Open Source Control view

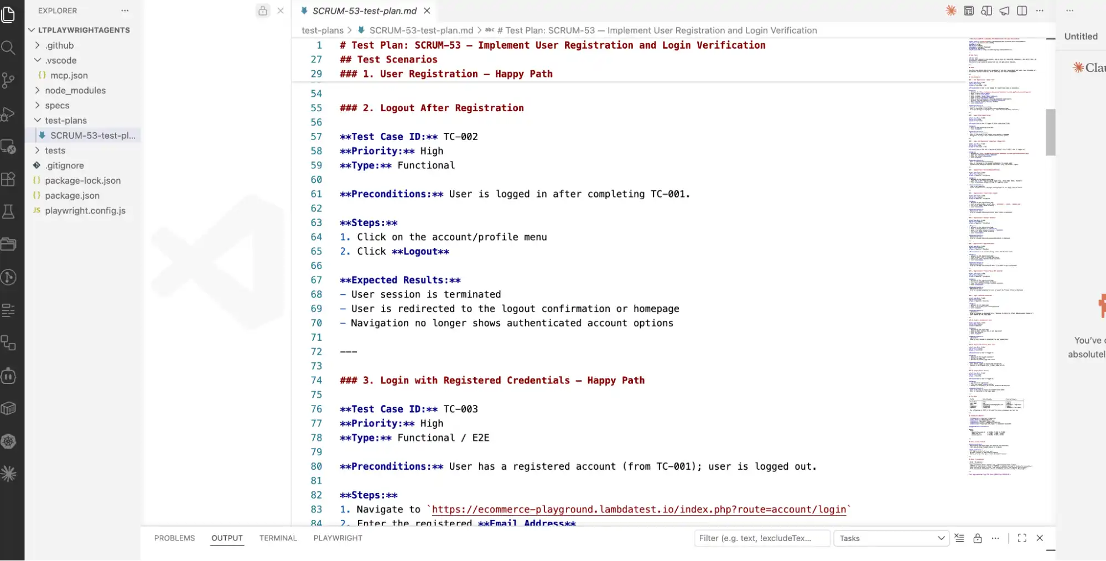click(8, 81)
